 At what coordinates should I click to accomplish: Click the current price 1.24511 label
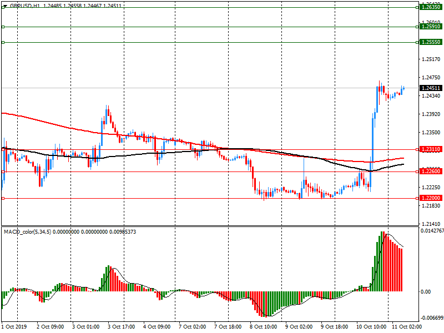(x=431, y=88)
